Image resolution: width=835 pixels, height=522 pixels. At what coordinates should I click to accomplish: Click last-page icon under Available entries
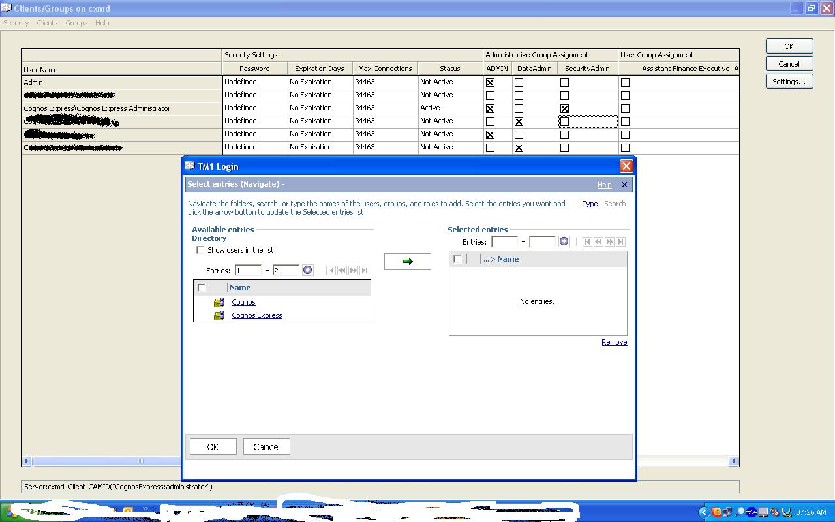click(364, 270)
